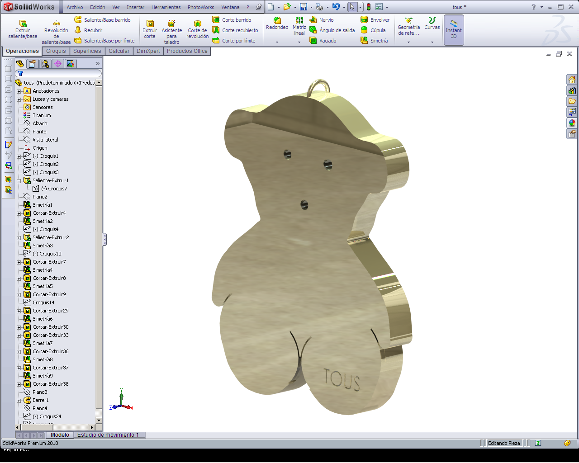This screenshot has height=463, width=579.
Task: Switch to Estudio de movimiento 1 tab
Action: (x=109, y=435)
